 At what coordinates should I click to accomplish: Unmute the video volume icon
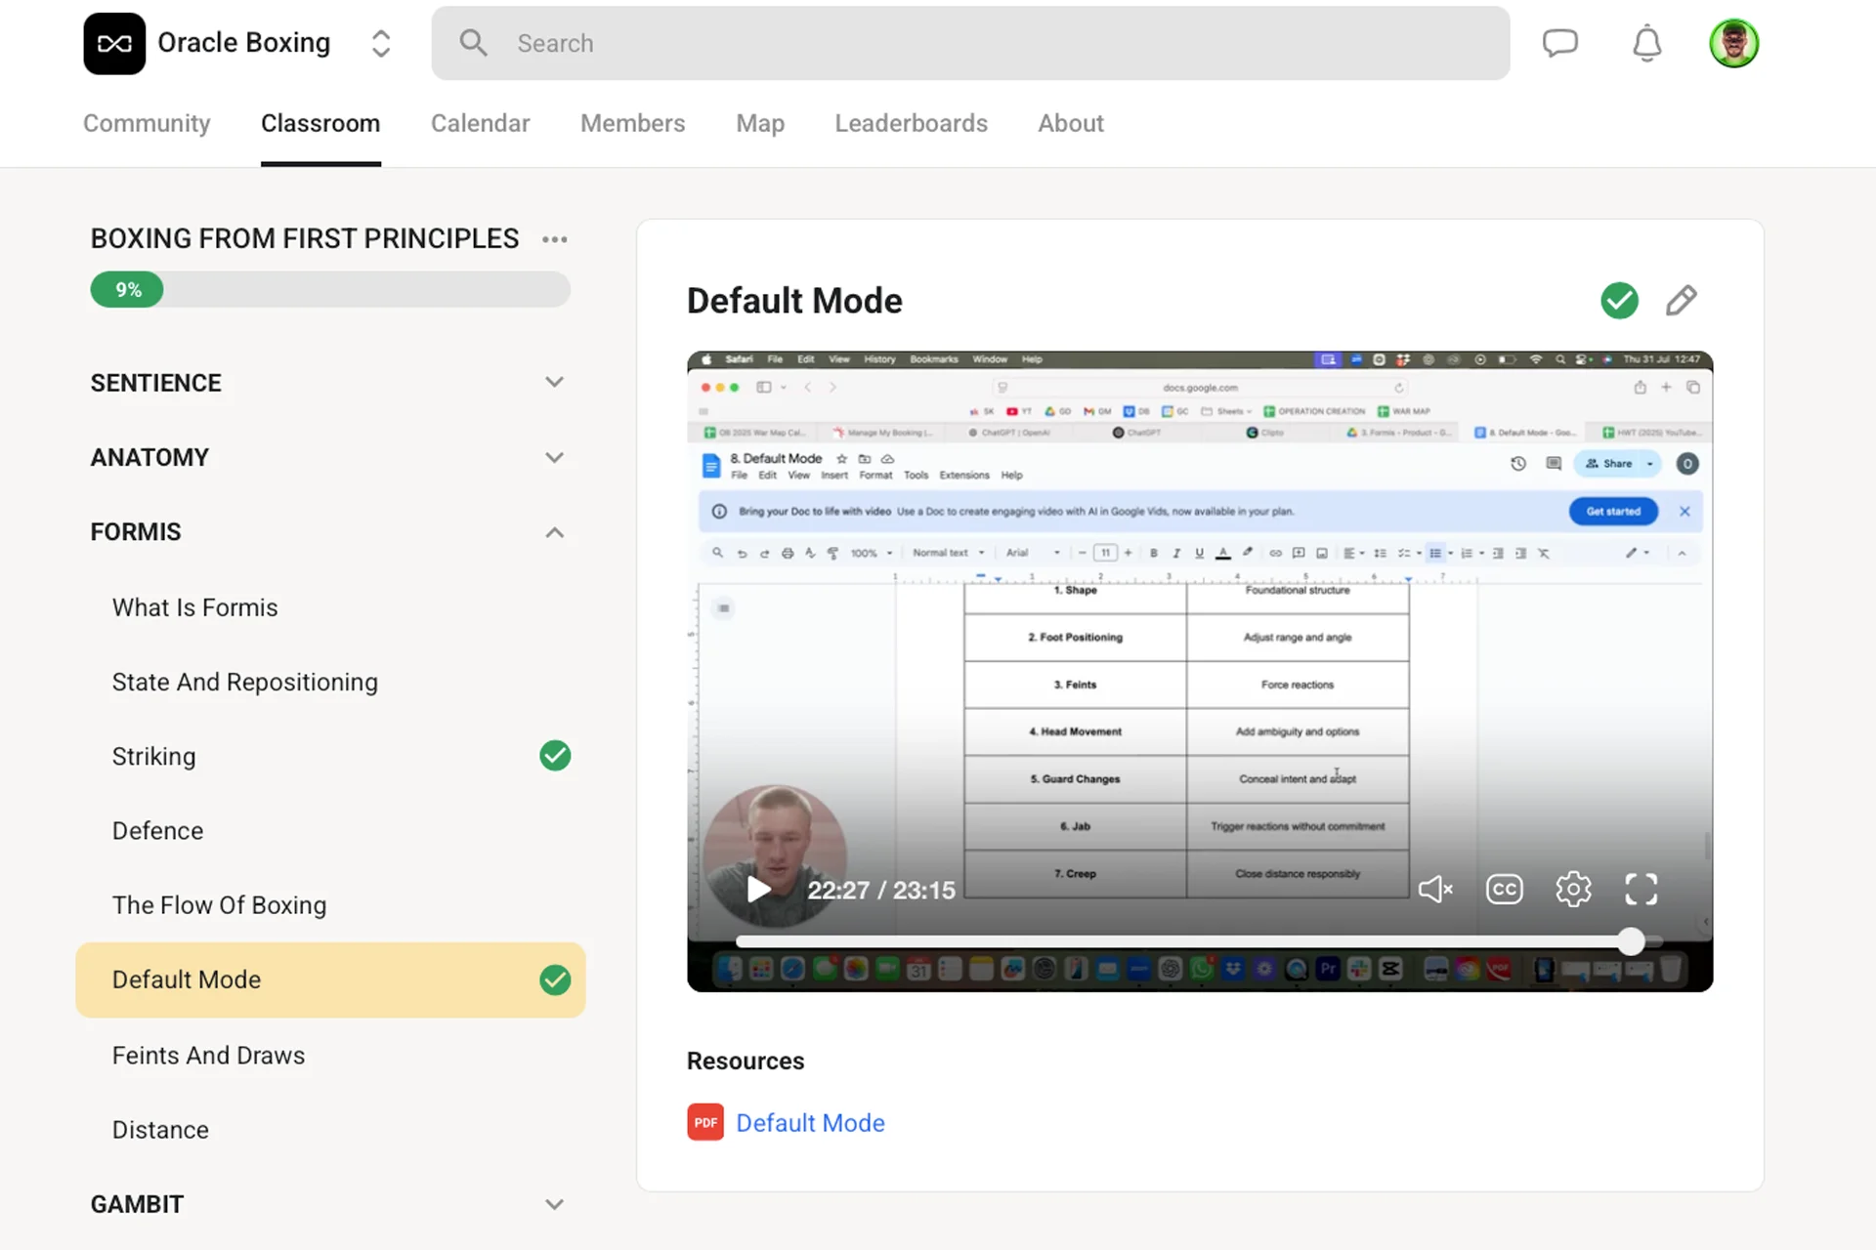1435,889
